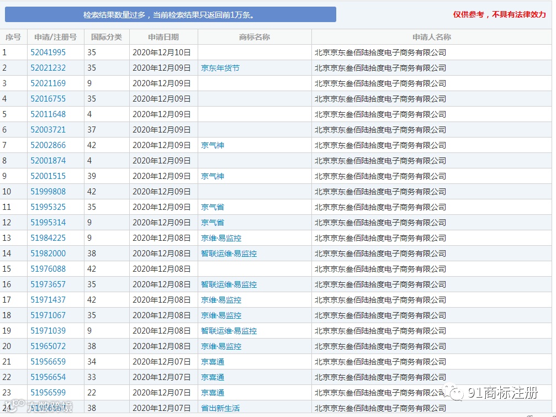Open 京维·易监控 trademark in row 18
This screenshot has height=417, width=556.
tap(221, 315)
